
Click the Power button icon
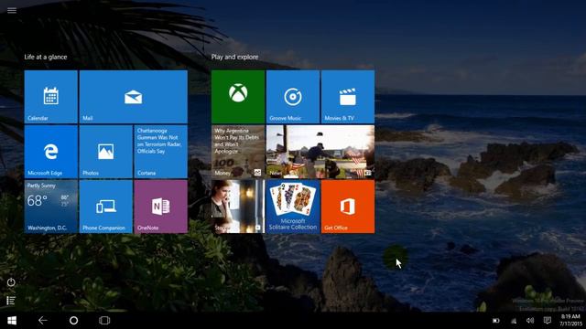click(x=11, y=282)
